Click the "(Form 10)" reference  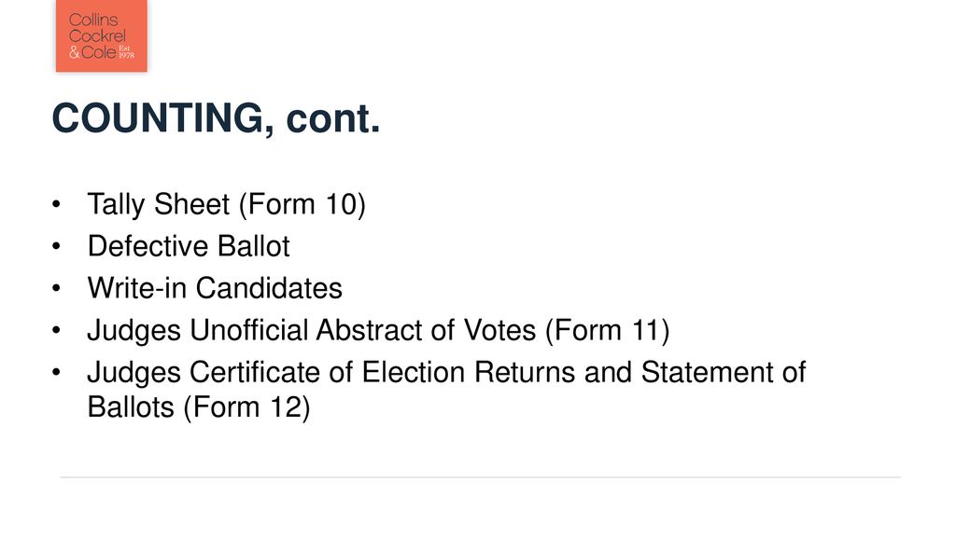point(302,204)
